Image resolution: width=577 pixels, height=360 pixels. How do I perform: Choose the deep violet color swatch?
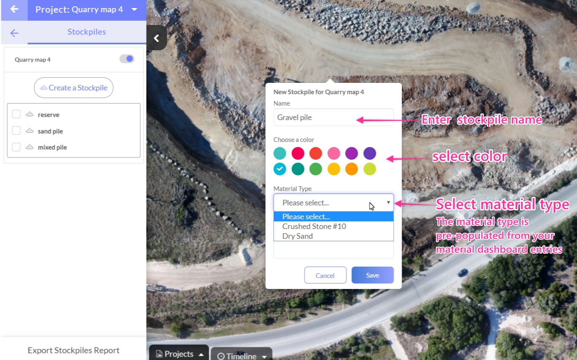click(370, 153)
